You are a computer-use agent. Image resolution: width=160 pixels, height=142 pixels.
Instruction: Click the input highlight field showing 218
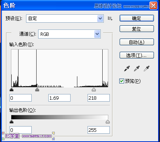pyautogui.click(x=98, y=98)
